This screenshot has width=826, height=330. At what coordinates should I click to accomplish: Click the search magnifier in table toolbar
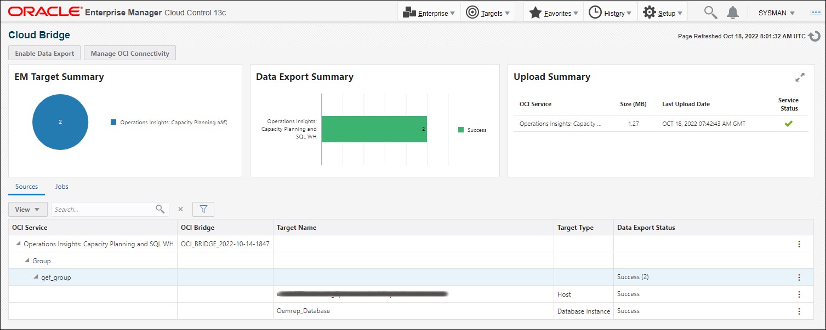pyautogui.click(x=160, y=209)
